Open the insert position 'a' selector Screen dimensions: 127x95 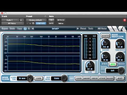click(22, 20)
